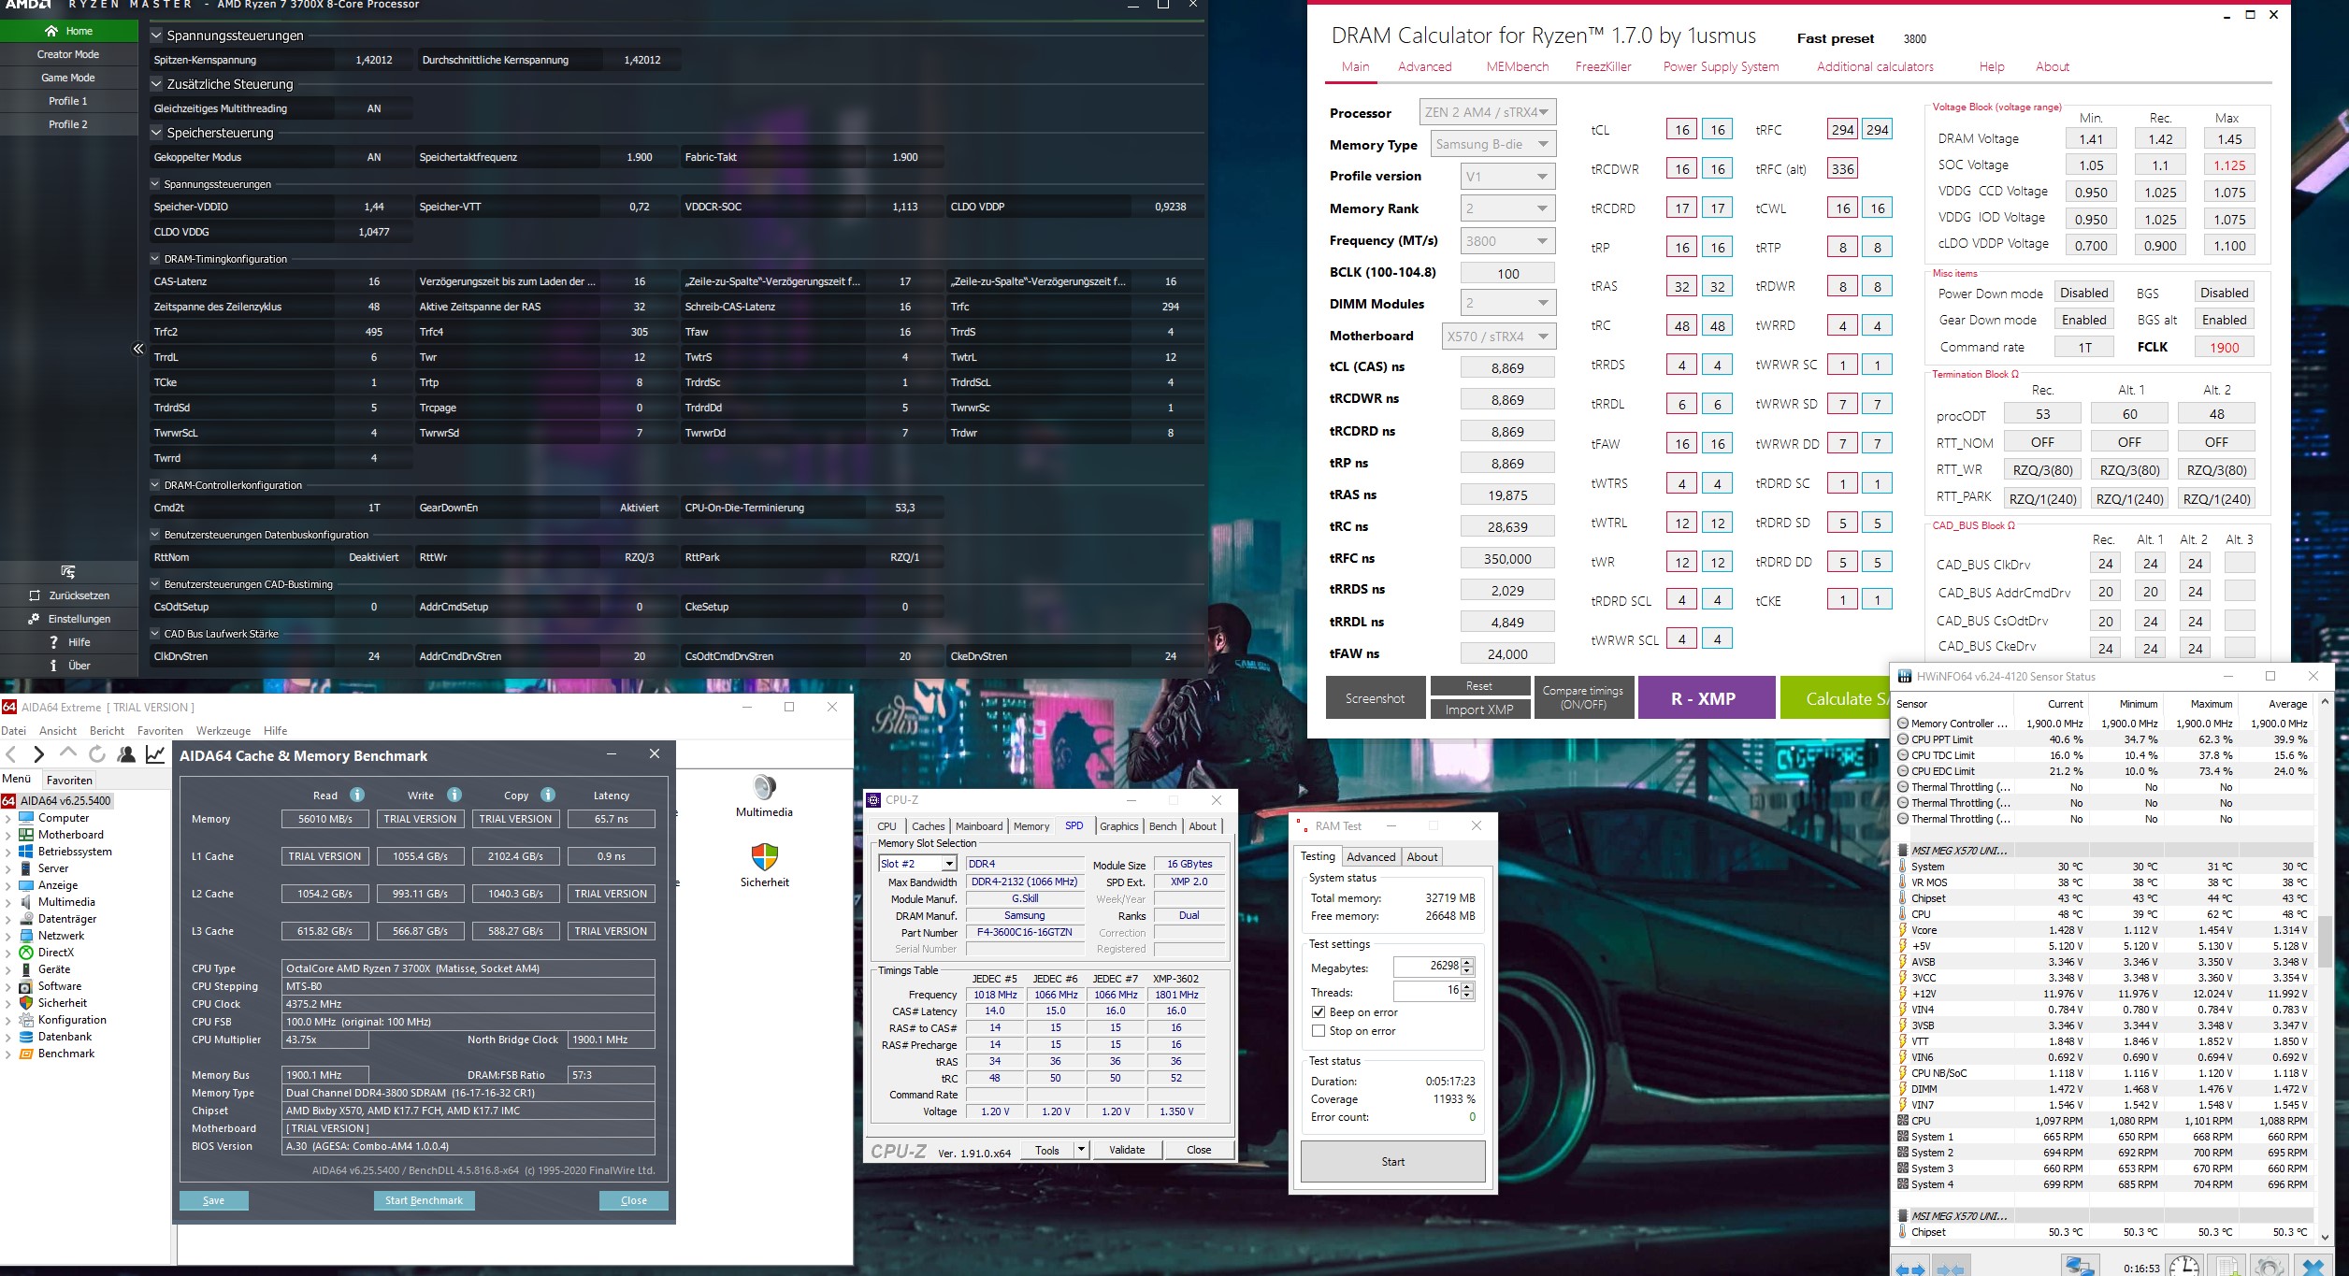This screenshot has height=1276, width=2349.
Task: Toggle the Stop on error checkbox
Action: click(1319, 1031)
